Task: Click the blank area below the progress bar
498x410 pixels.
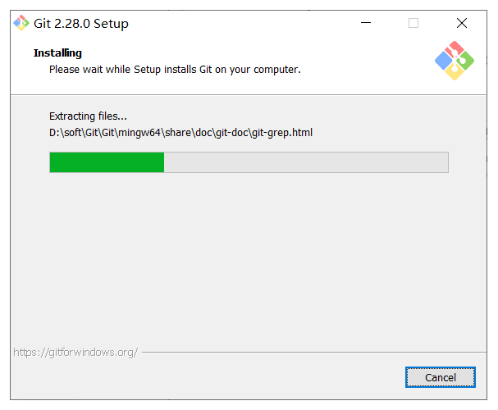Action: [249, 254]
